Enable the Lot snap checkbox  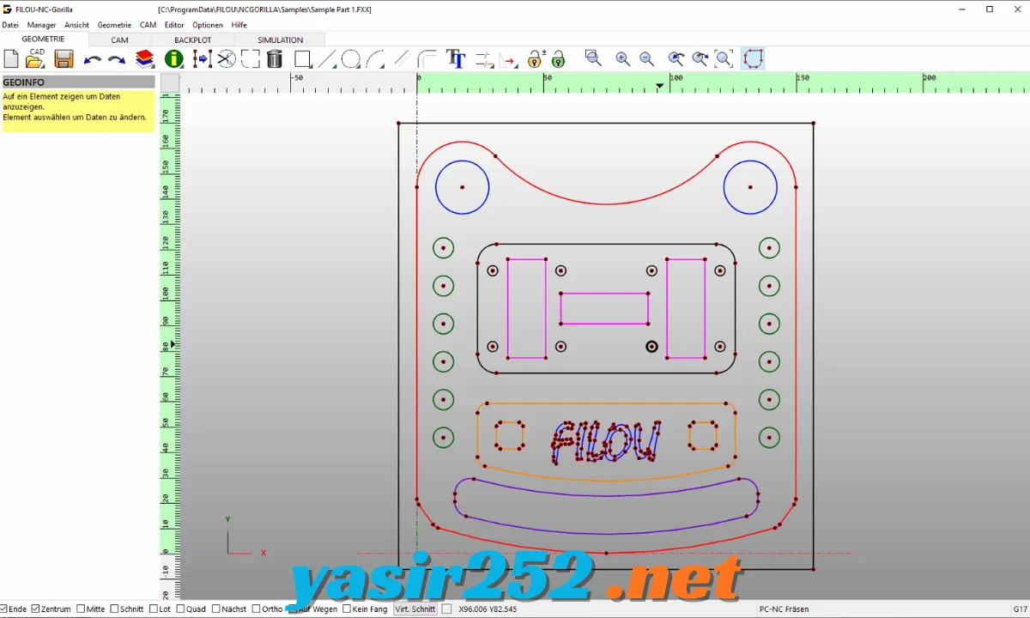[154, 609]
